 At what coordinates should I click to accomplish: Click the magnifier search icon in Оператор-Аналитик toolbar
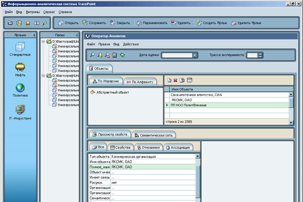coord(92,55)
